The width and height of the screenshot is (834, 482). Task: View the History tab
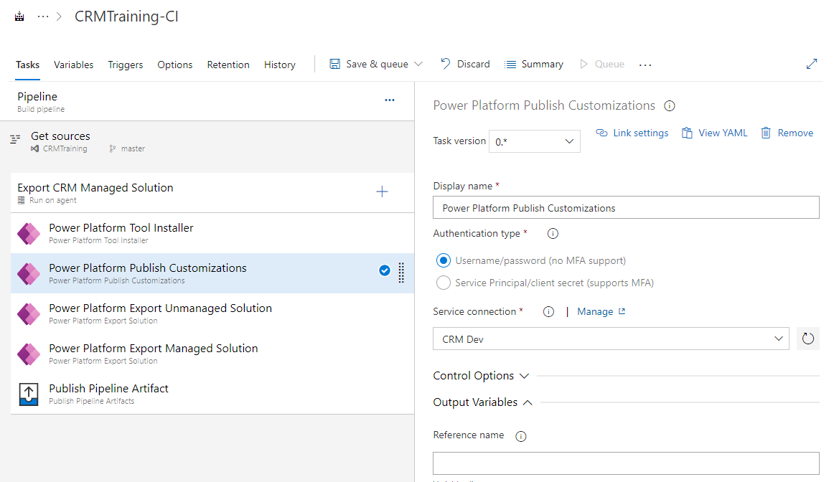[x=280, y=65]
